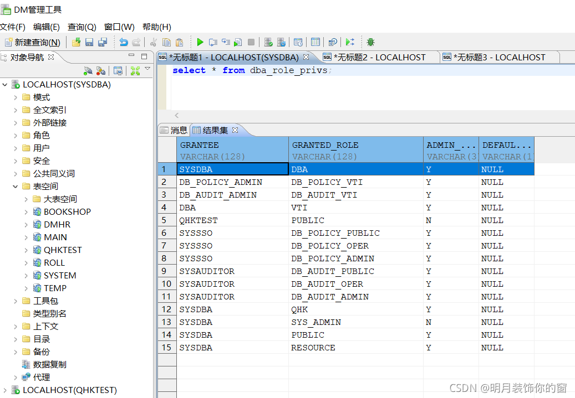Click the gray stop execution icon
Screen dimensions: 575x398
(251, 42)
